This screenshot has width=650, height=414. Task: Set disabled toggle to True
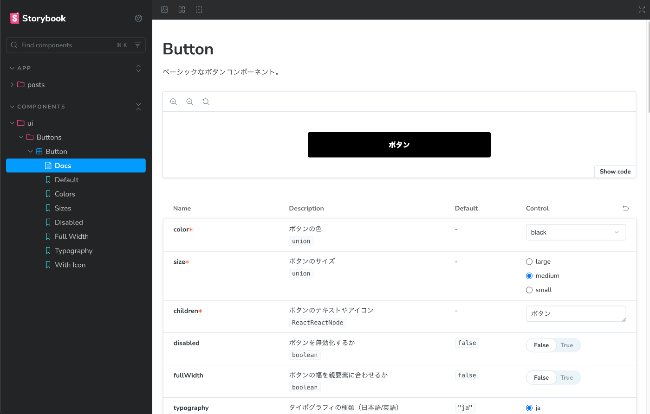coord(567,345)
